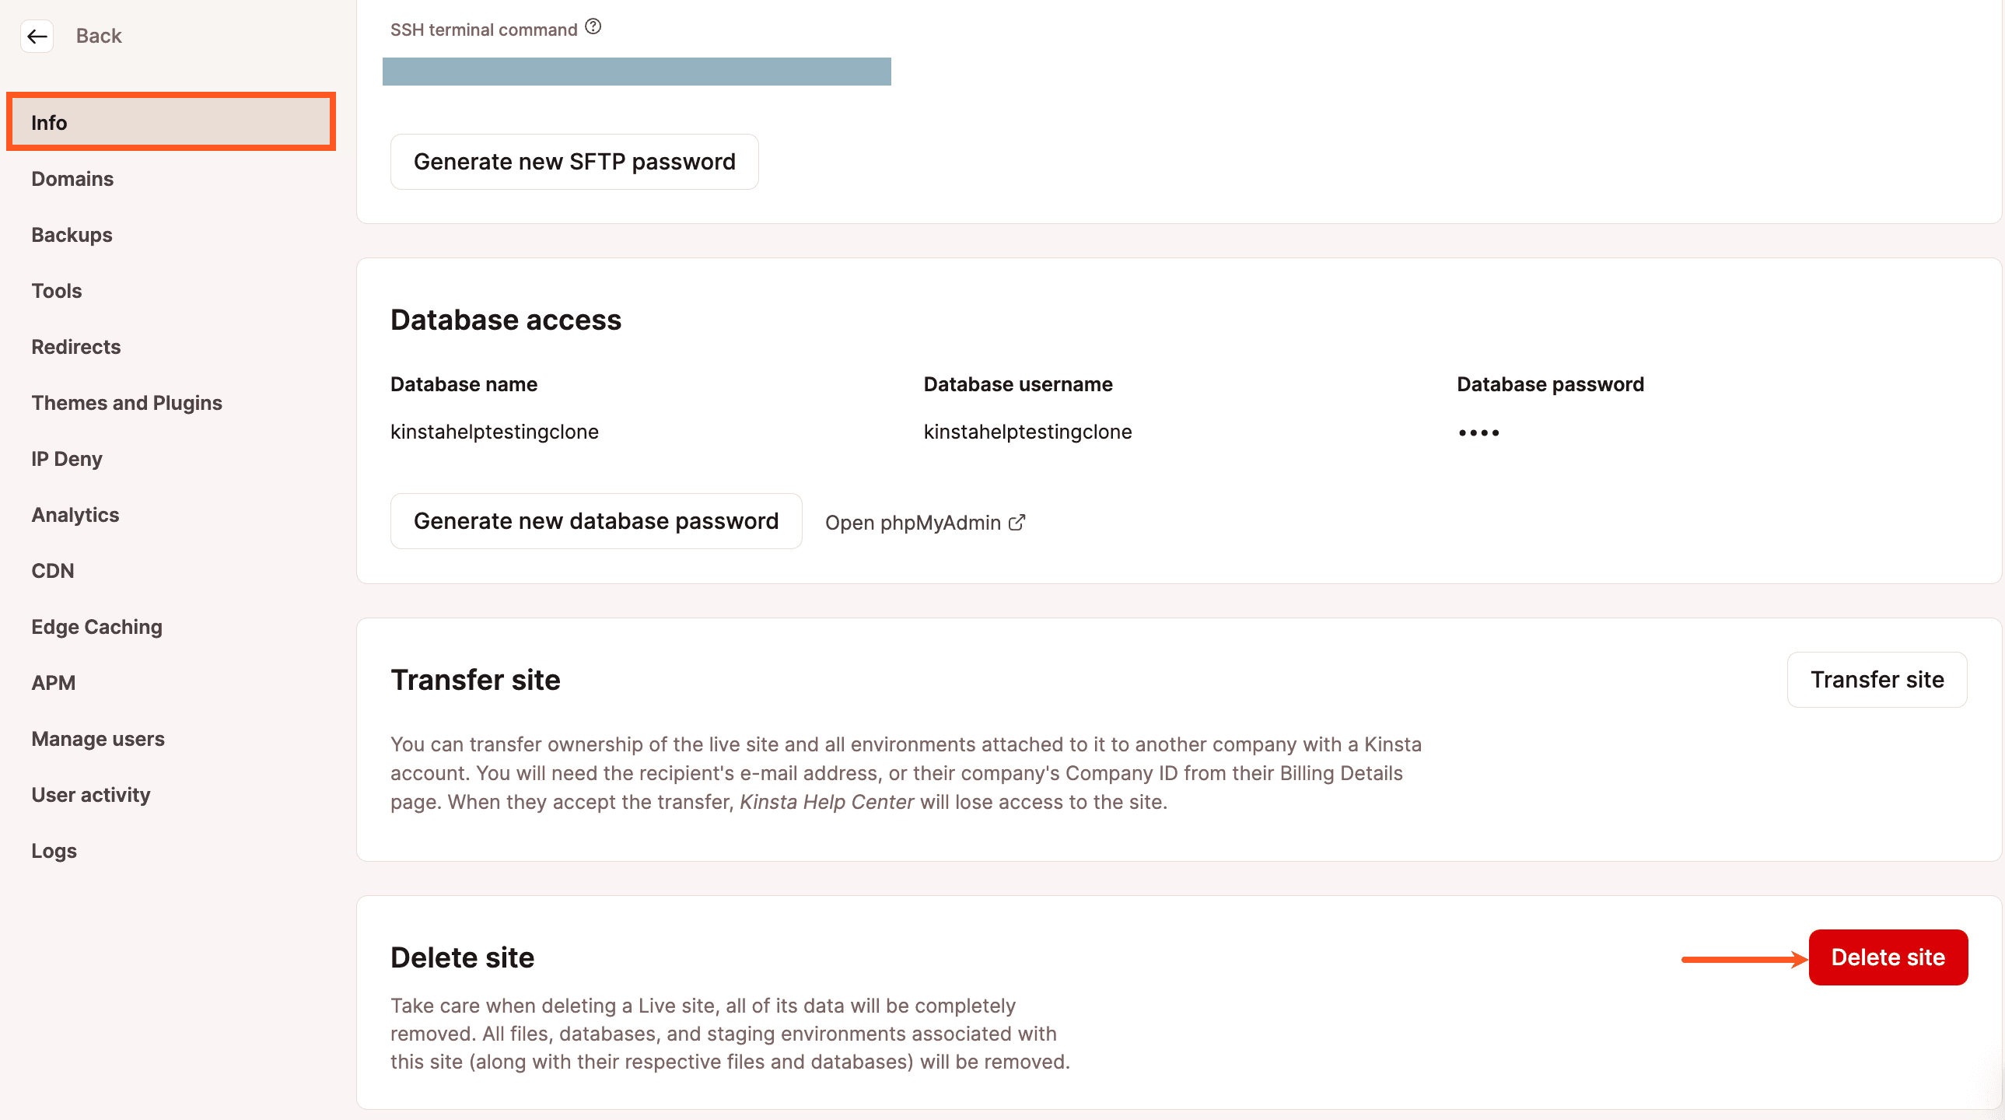
Task: Click the Tools sidebar navigation icon
Action: (x=55, y=289)
